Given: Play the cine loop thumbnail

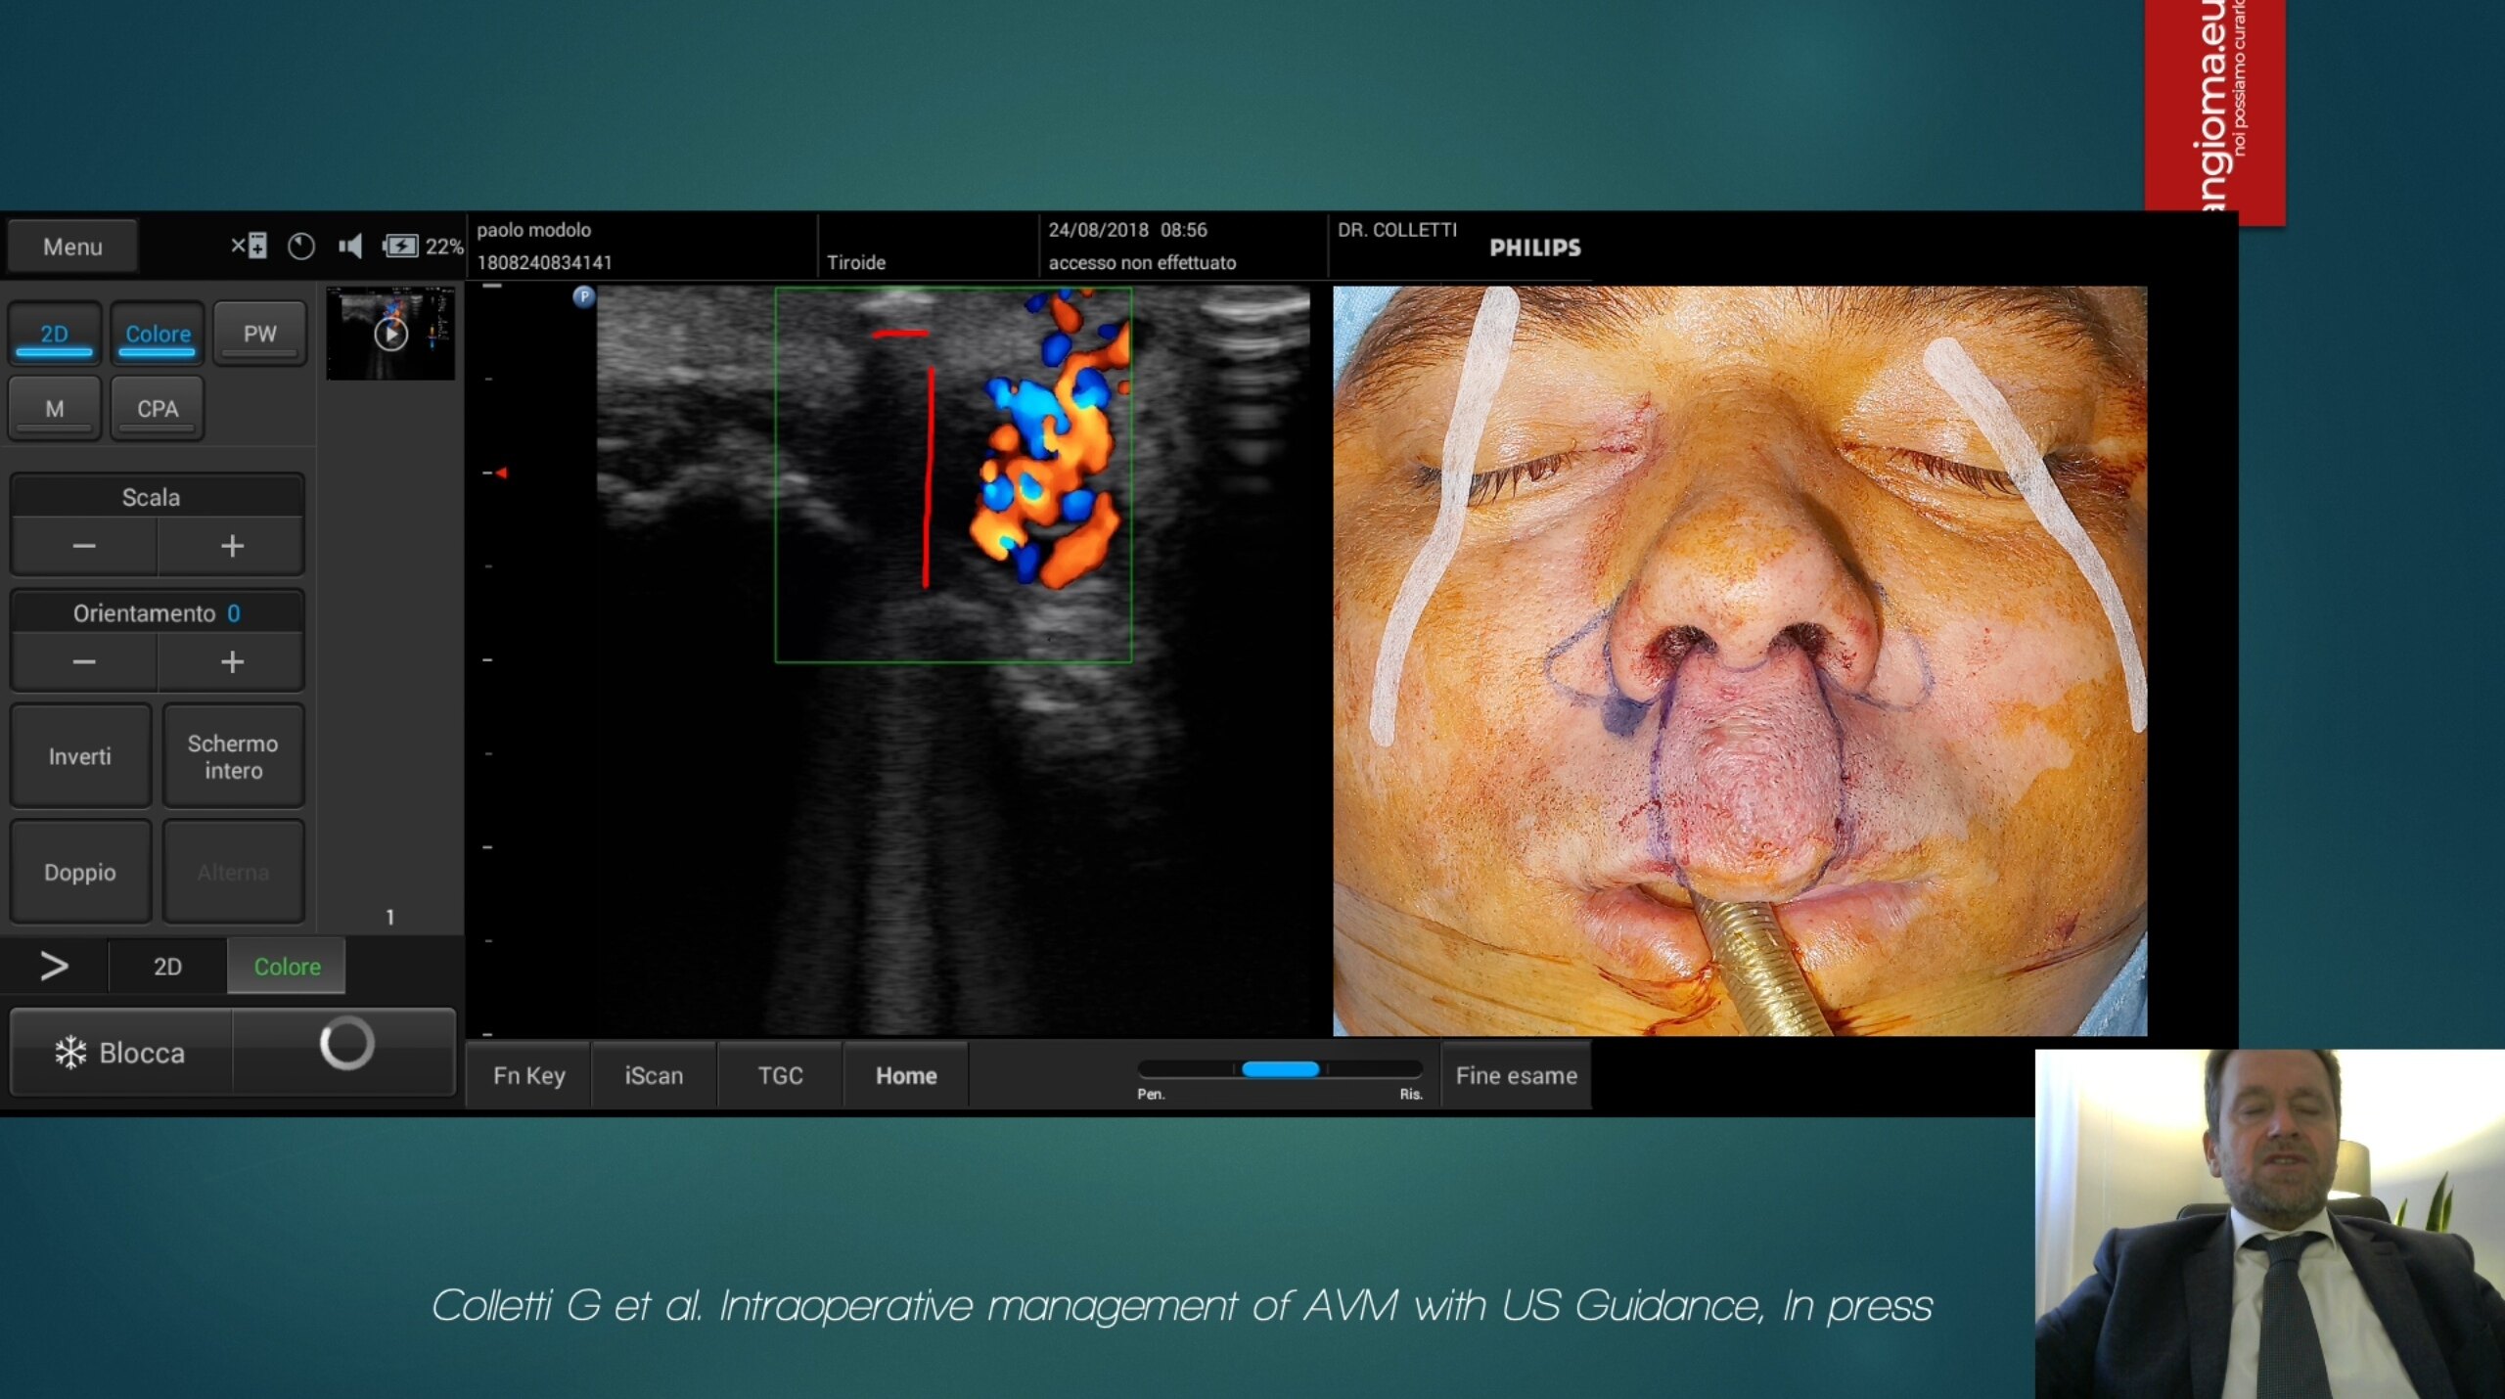Looking at the screenshot, I should 390,334.
